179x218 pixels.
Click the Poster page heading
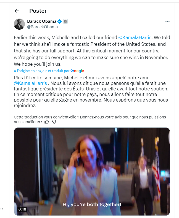click(38, 11)
